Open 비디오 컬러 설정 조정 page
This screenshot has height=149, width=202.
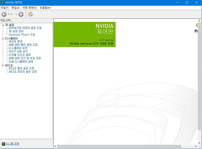click(21, 68)
